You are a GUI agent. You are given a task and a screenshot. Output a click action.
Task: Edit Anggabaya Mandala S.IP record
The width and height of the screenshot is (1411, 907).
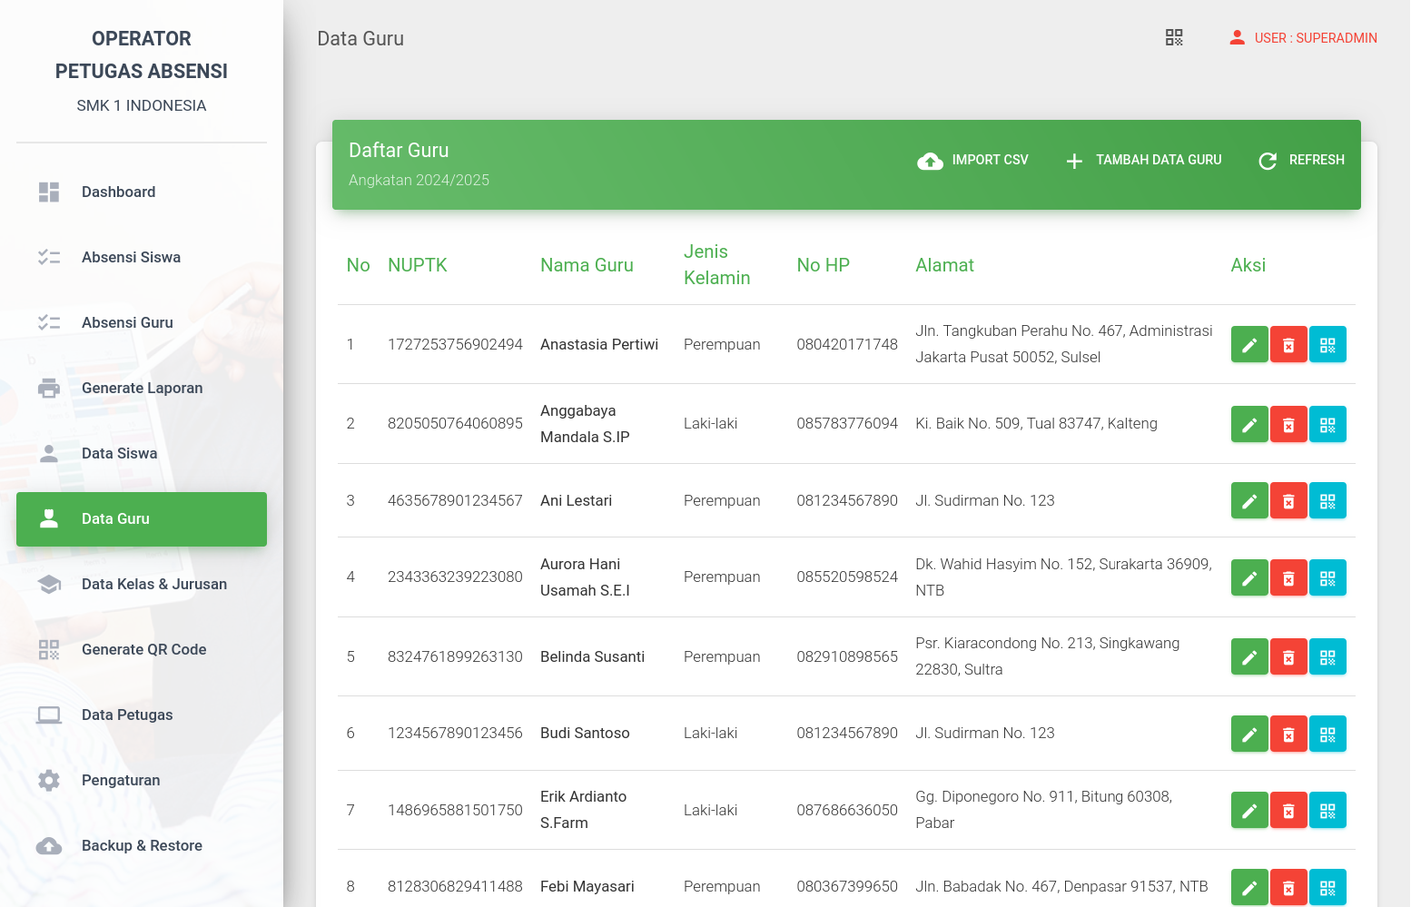click(1249, 424)
